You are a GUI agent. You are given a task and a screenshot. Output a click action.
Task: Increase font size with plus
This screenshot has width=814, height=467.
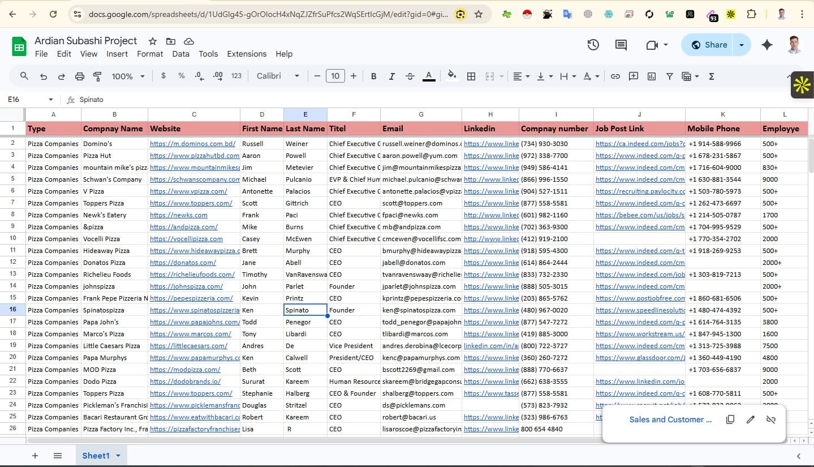coord(354,76)
